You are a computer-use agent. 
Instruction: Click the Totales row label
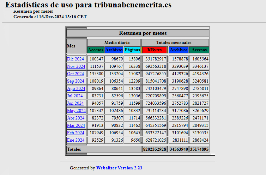coord(74,149)
